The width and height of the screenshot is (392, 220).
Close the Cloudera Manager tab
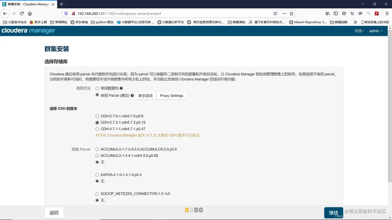click(x=53, y=4)
